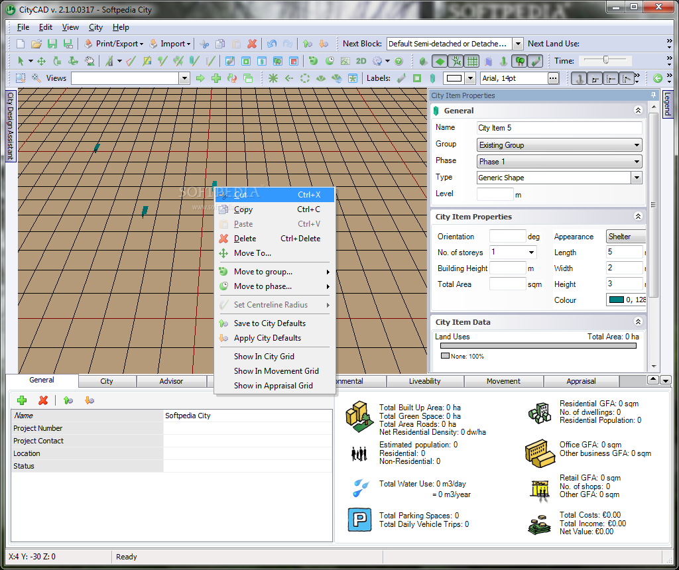This screenshot has height=570, width=679.
Task: Toggle the building labels cuboid button
Action: coord(432,78)
